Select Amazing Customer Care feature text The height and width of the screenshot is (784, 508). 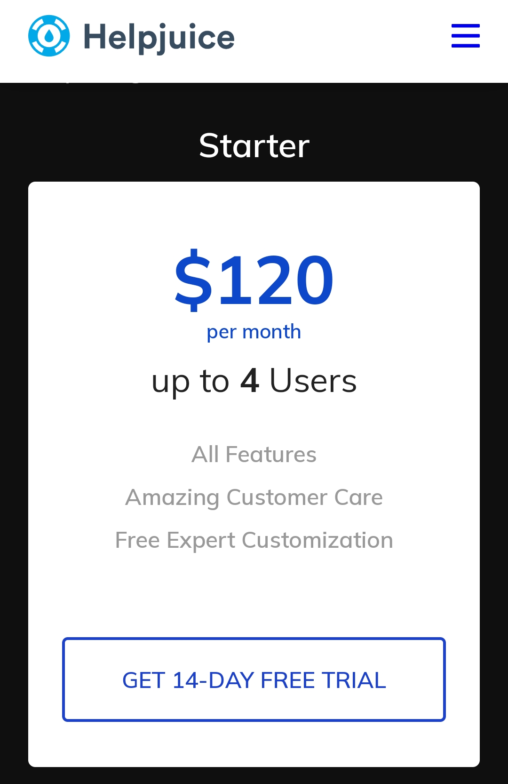(x=254, y=497)
